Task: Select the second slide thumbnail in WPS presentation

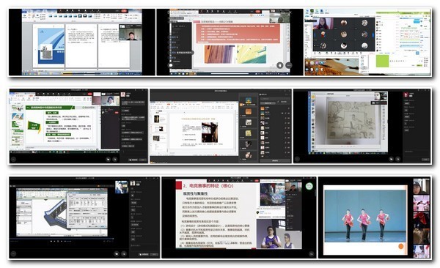Action: pos(158,129)
